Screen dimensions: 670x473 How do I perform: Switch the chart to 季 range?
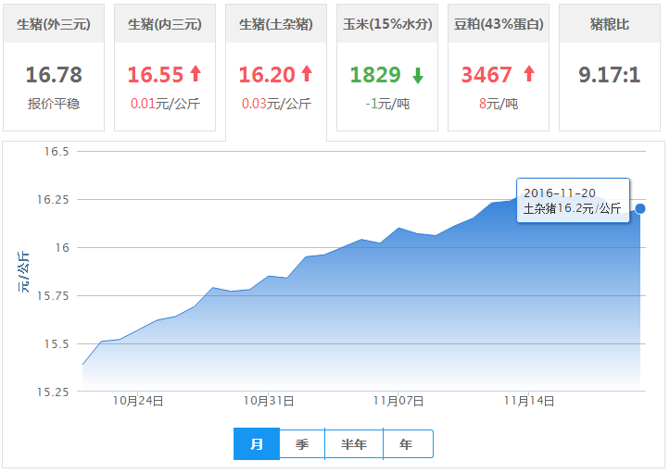[302, 444]
